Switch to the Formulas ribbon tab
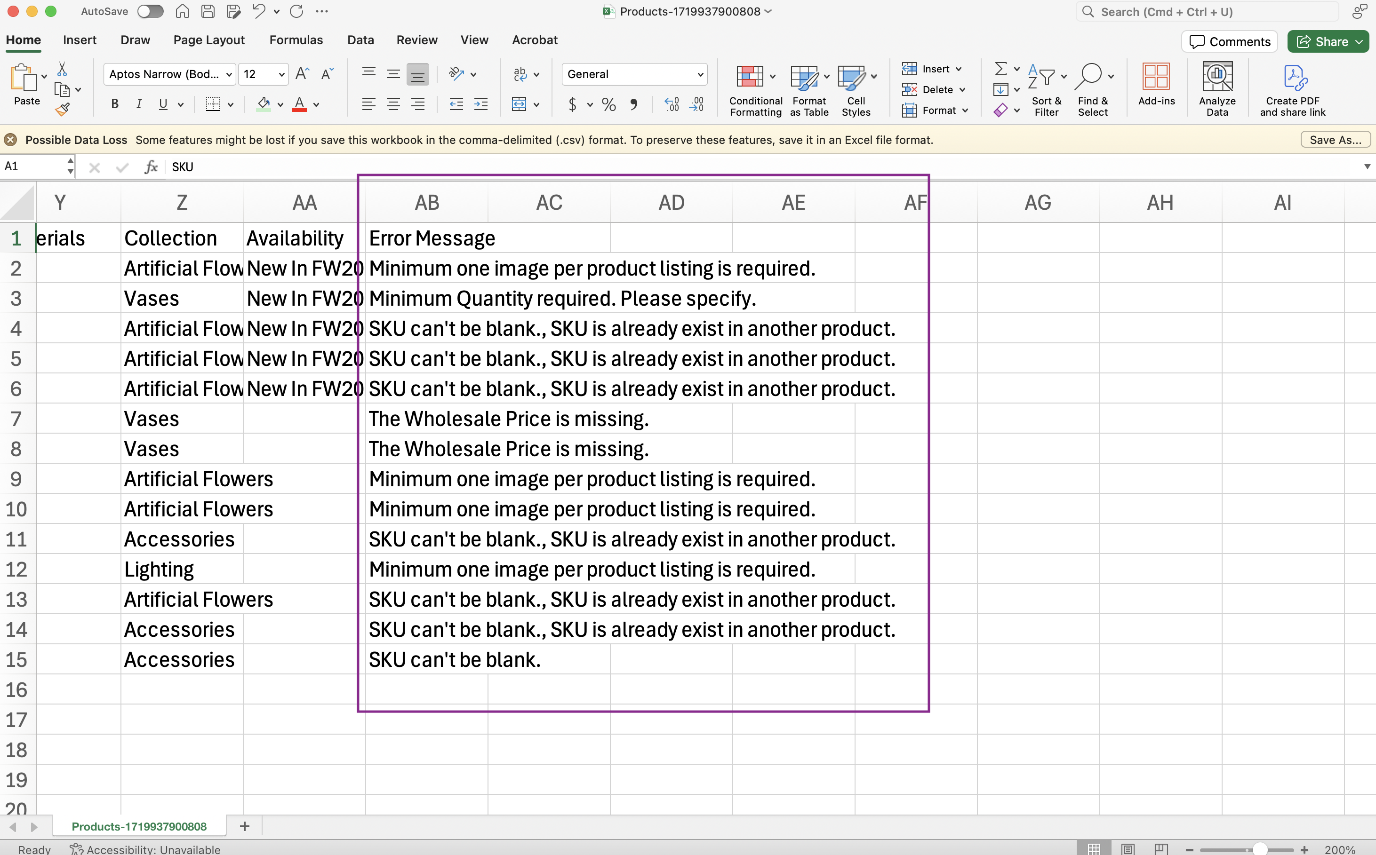Viewport: 1376px width, 855px height. pyautogui.click(x=296, y=40)
